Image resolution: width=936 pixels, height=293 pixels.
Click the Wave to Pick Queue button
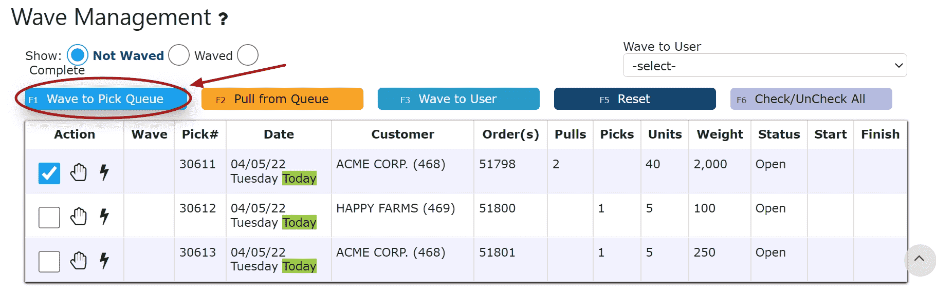click(106, 99)
